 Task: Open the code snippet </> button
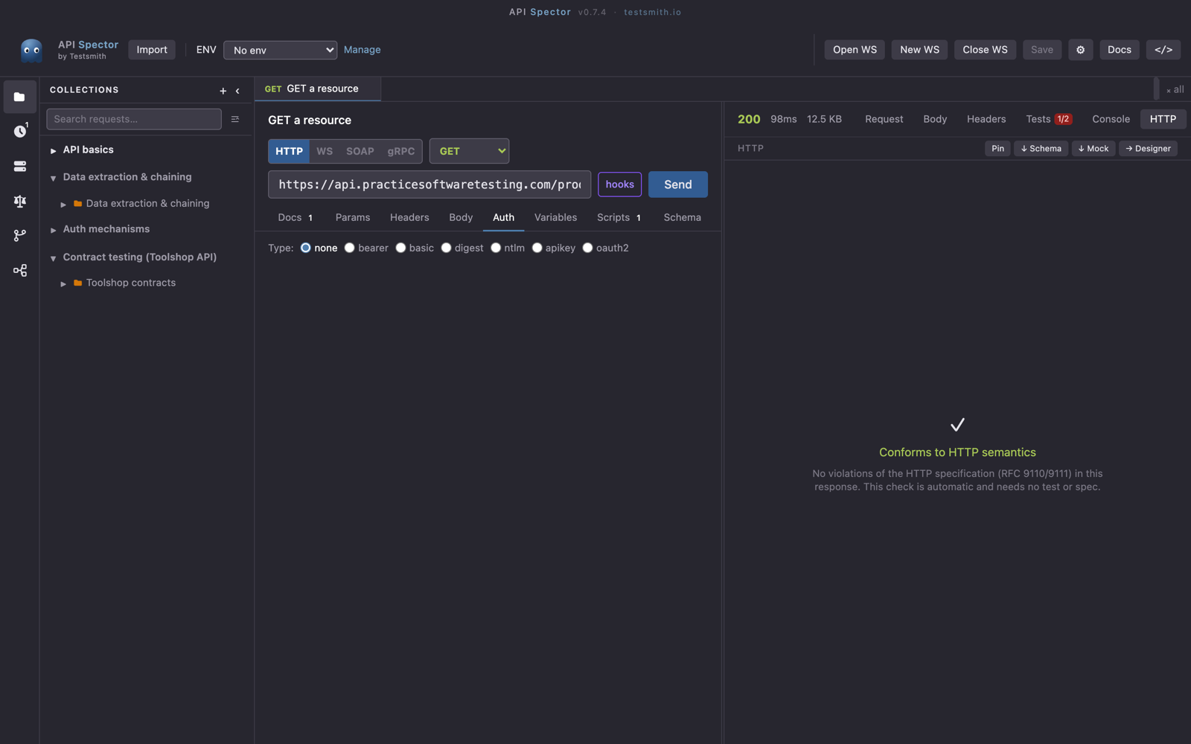click(1163, 50)
